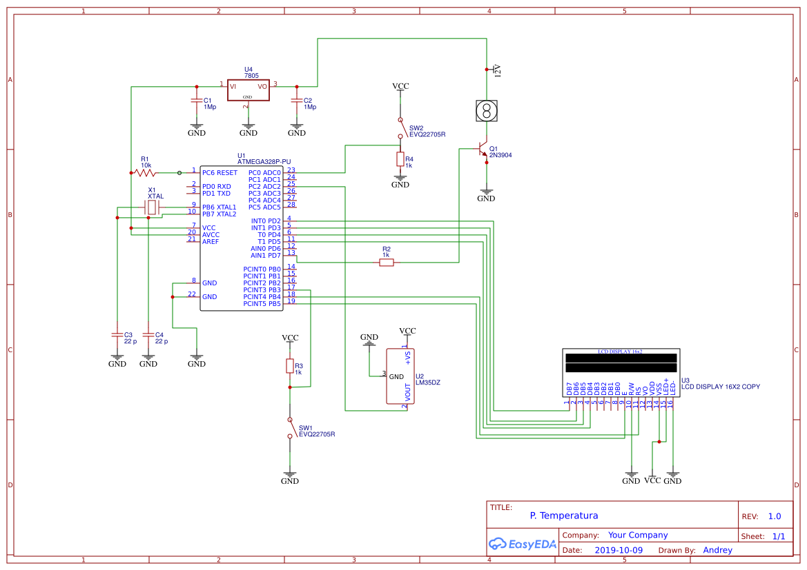Click the 'Drawn By:' field label
The image size is (807, 570).
pos(677,551)
